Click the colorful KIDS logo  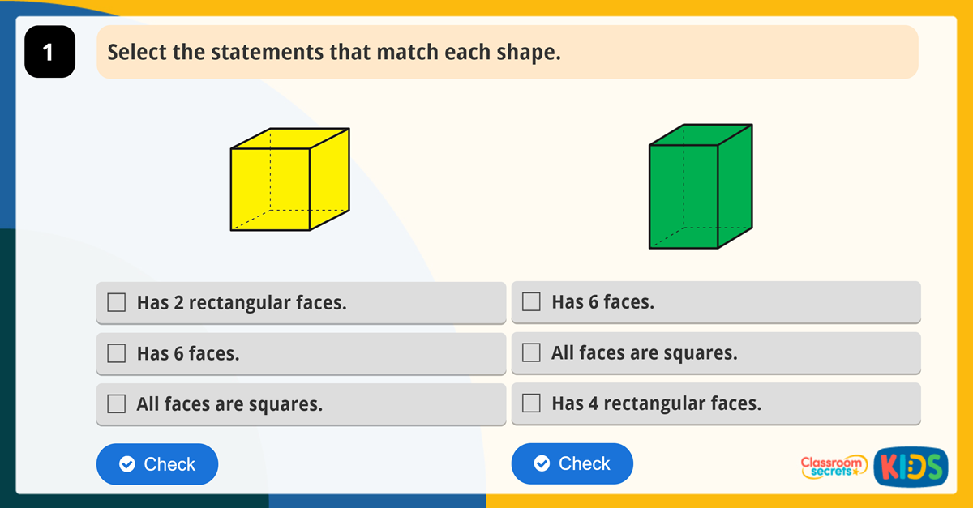(911, 467)
